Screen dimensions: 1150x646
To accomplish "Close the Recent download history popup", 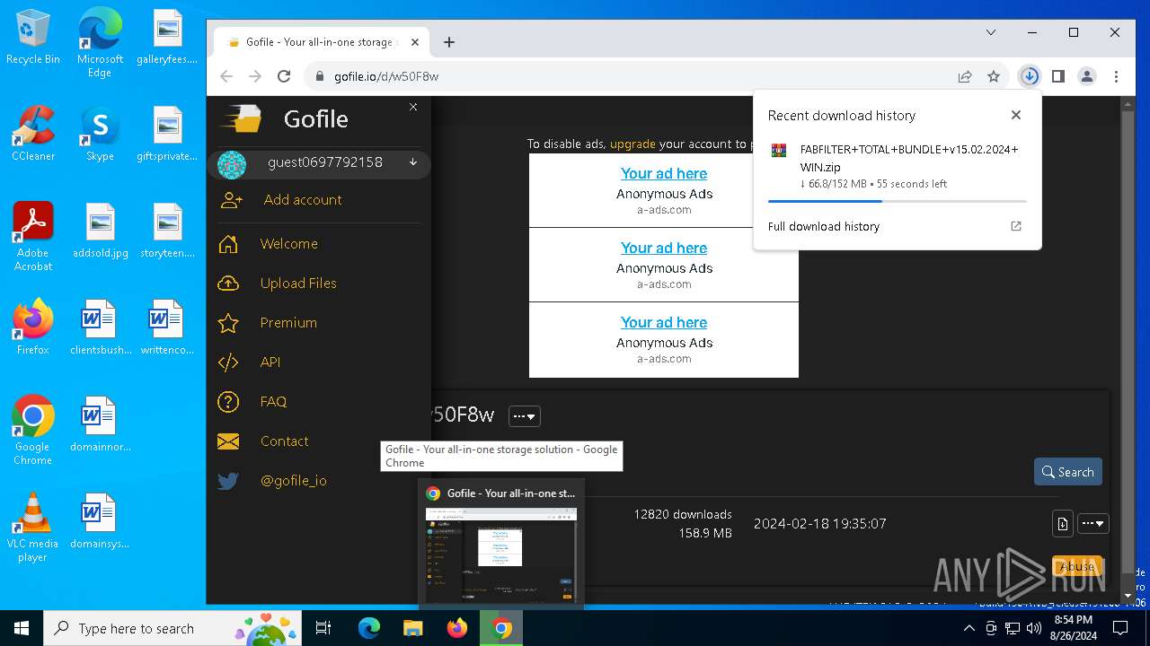I will point(1016,115).
